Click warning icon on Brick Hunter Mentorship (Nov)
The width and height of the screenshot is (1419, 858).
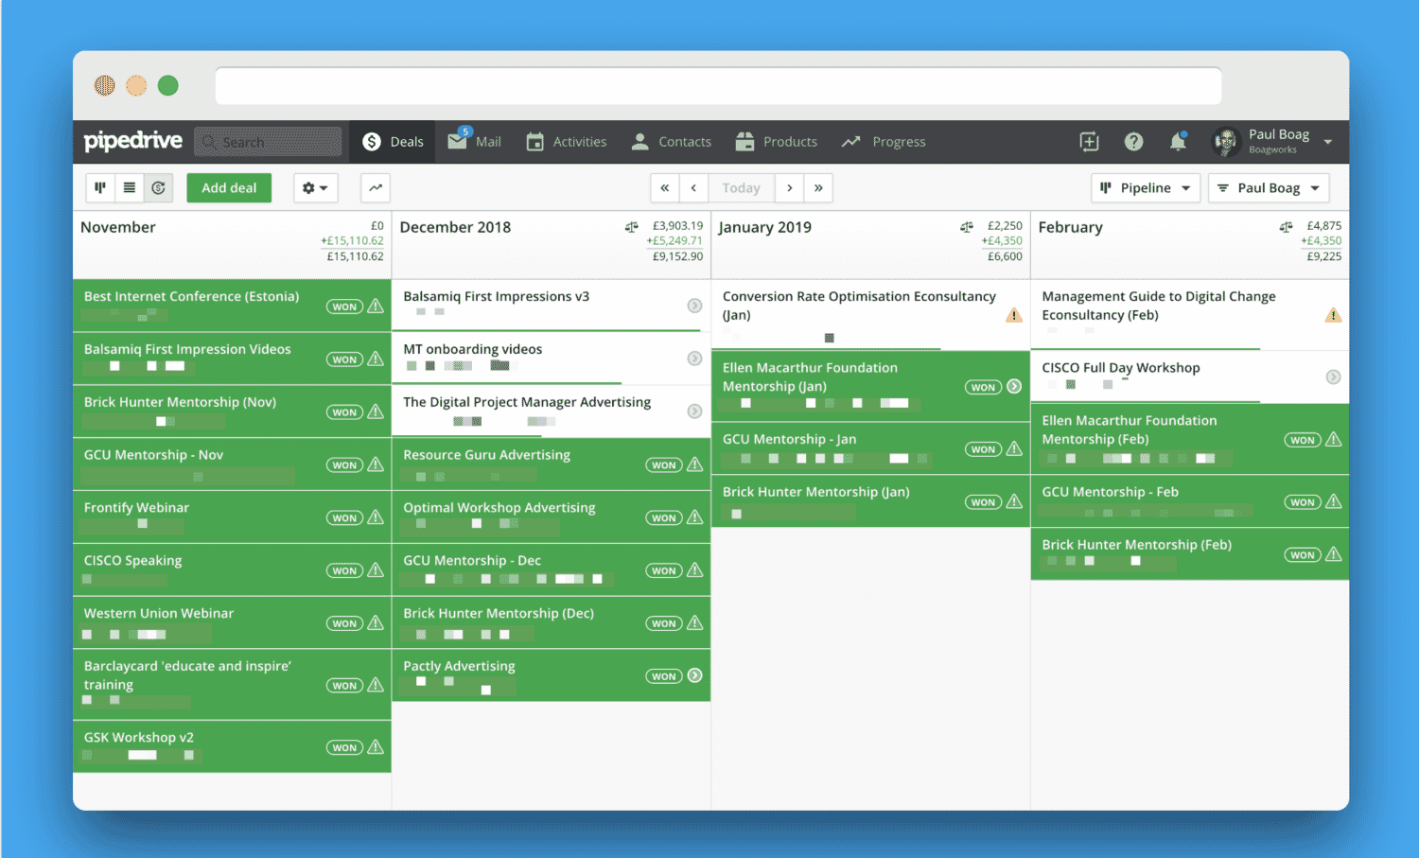(x=376, y=411)
